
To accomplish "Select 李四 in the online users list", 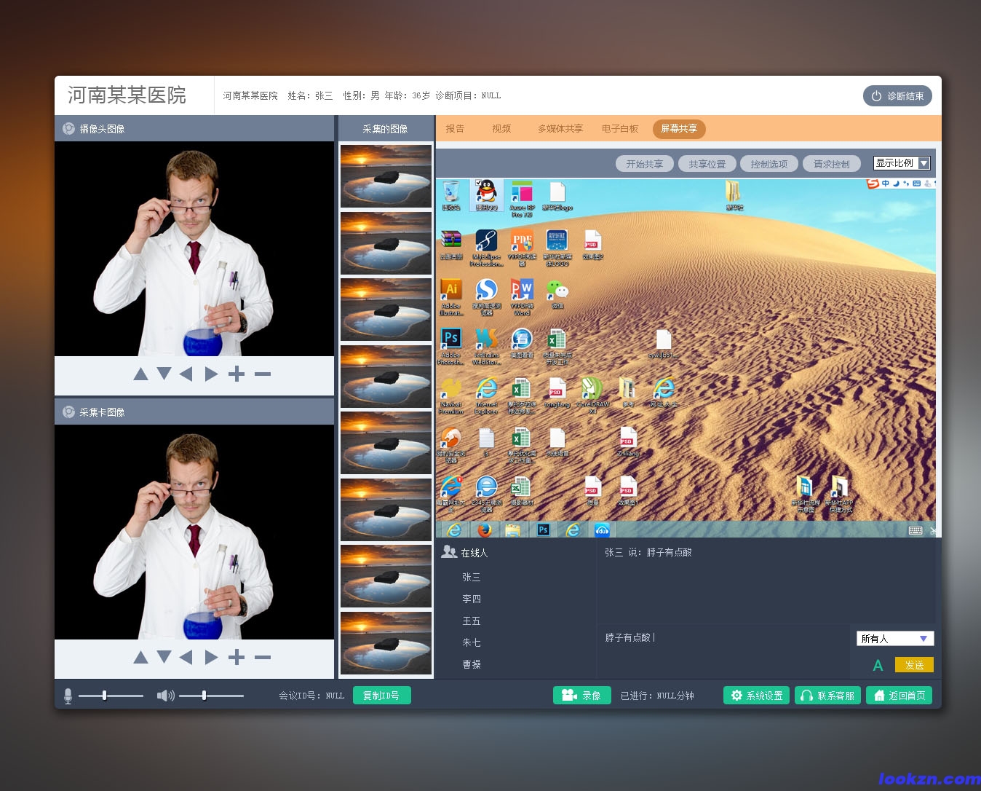I will click(x=472, y=599).
